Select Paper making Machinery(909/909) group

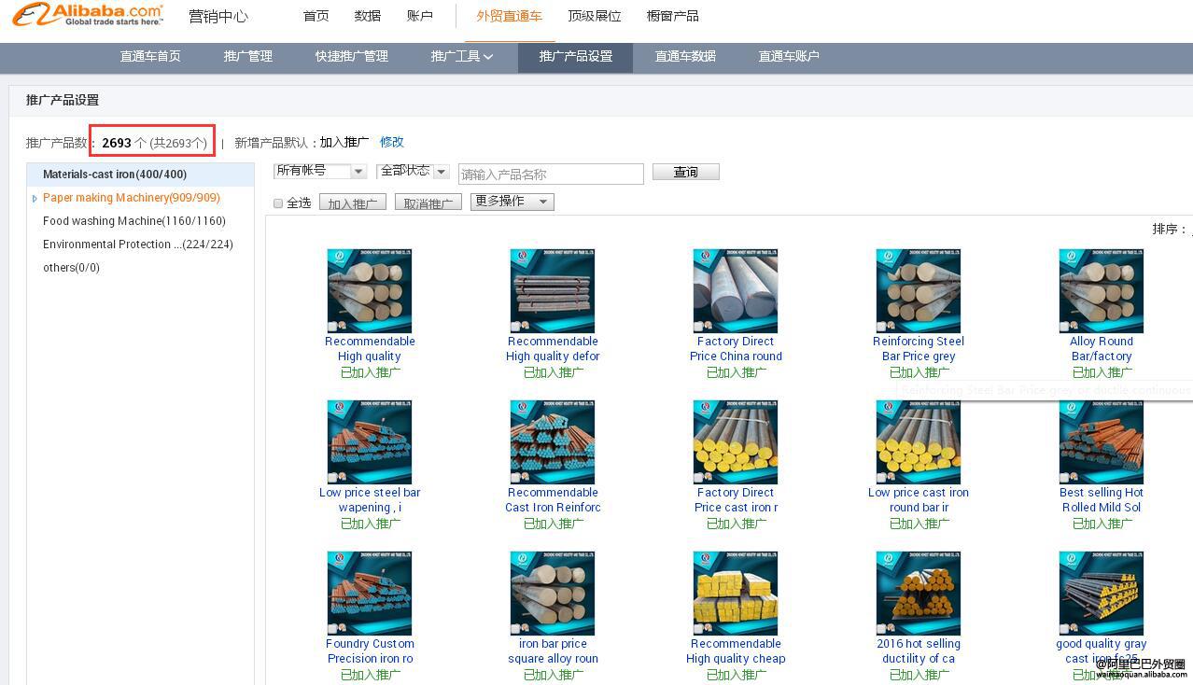point(132,198)
